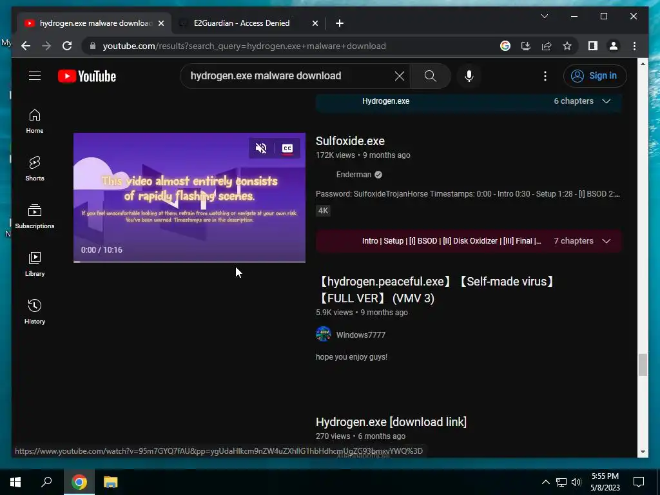Open Shorts in the sidebar
Viewport: 660px width, 495px height.
point(35,169)
